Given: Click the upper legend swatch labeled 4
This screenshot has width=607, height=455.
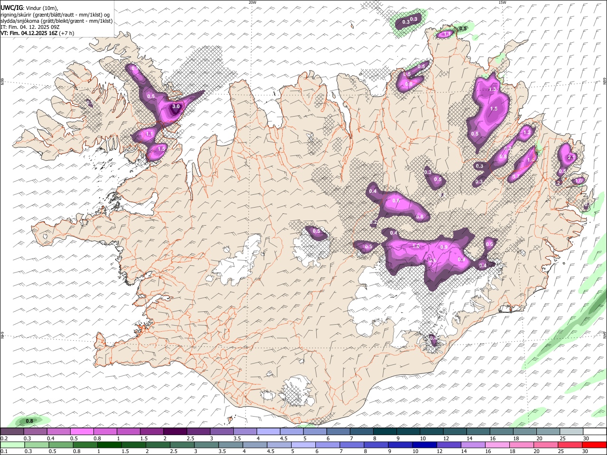Looking at the screenshot, I should tap(268, 431).
